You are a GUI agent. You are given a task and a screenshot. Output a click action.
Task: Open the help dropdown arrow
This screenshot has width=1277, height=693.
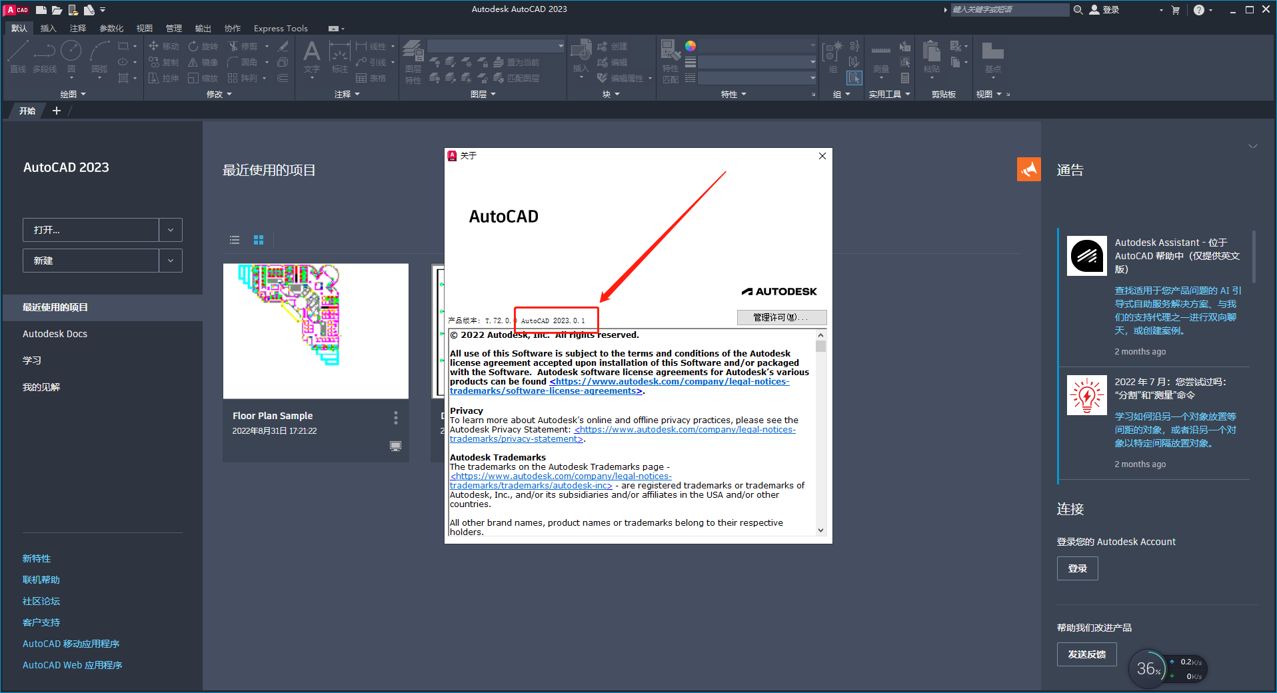[1211, 10]
